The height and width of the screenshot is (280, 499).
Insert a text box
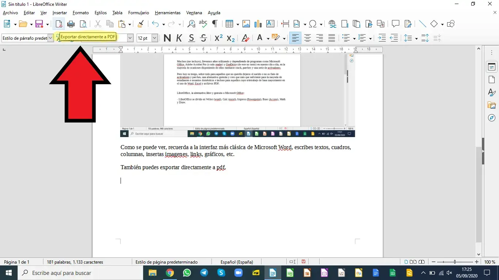[270, 24]
